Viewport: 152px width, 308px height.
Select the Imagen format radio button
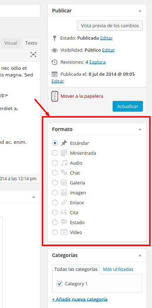coord(55,193)
